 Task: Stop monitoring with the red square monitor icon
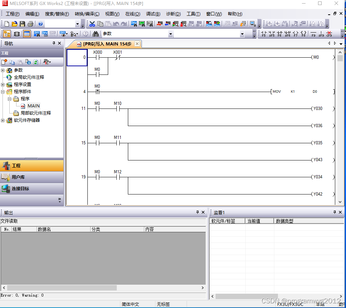pyautogui.click(x=183, y=24)
